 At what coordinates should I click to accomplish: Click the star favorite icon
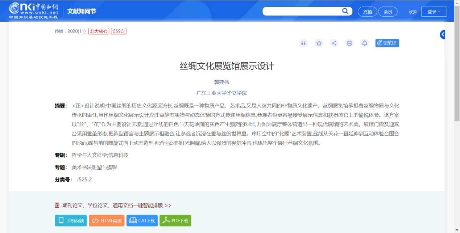click(x=319, y=43)
